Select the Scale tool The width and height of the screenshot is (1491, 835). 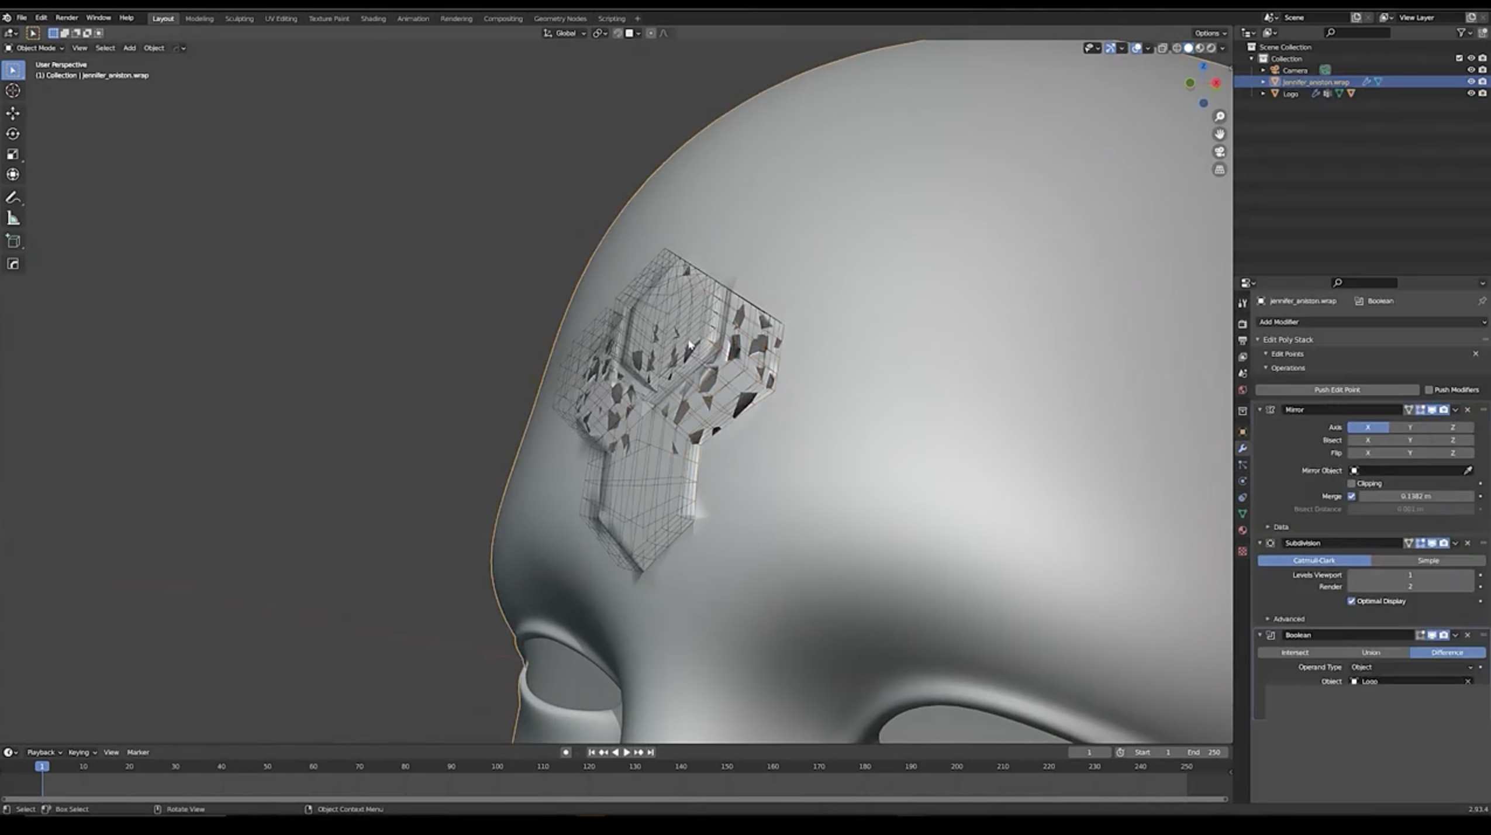[13, 154]
